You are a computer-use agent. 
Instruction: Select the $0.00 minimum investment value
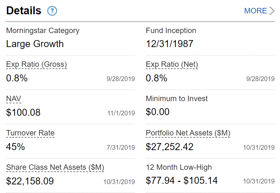pyautogui.click(x=157, y=112)
